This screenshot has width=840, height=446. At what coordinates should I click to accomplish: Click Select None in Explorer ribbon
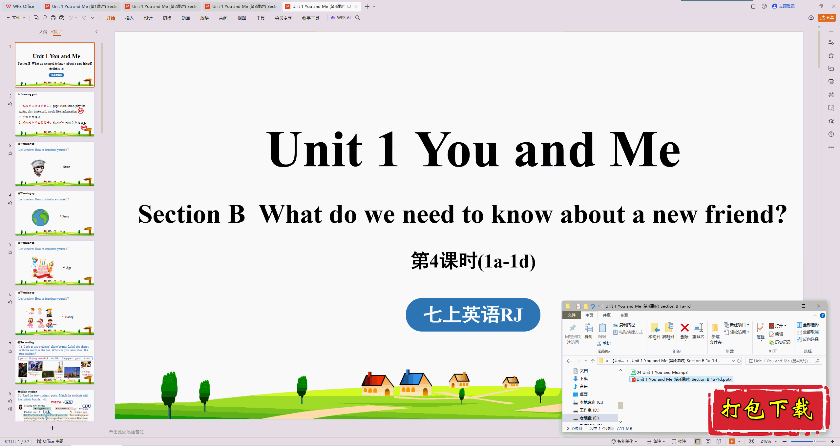pyautogui.click(x=808, y=332)
